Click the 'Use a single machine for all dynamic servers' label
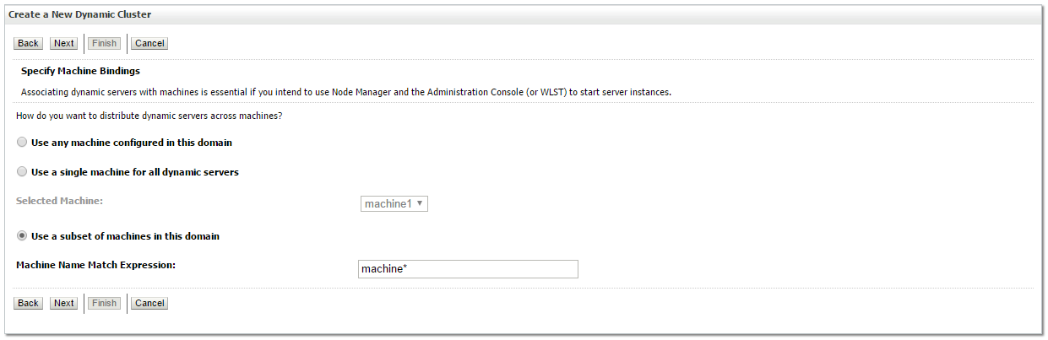The height and width of the screenshot is (340, 1048). point(134,172)
